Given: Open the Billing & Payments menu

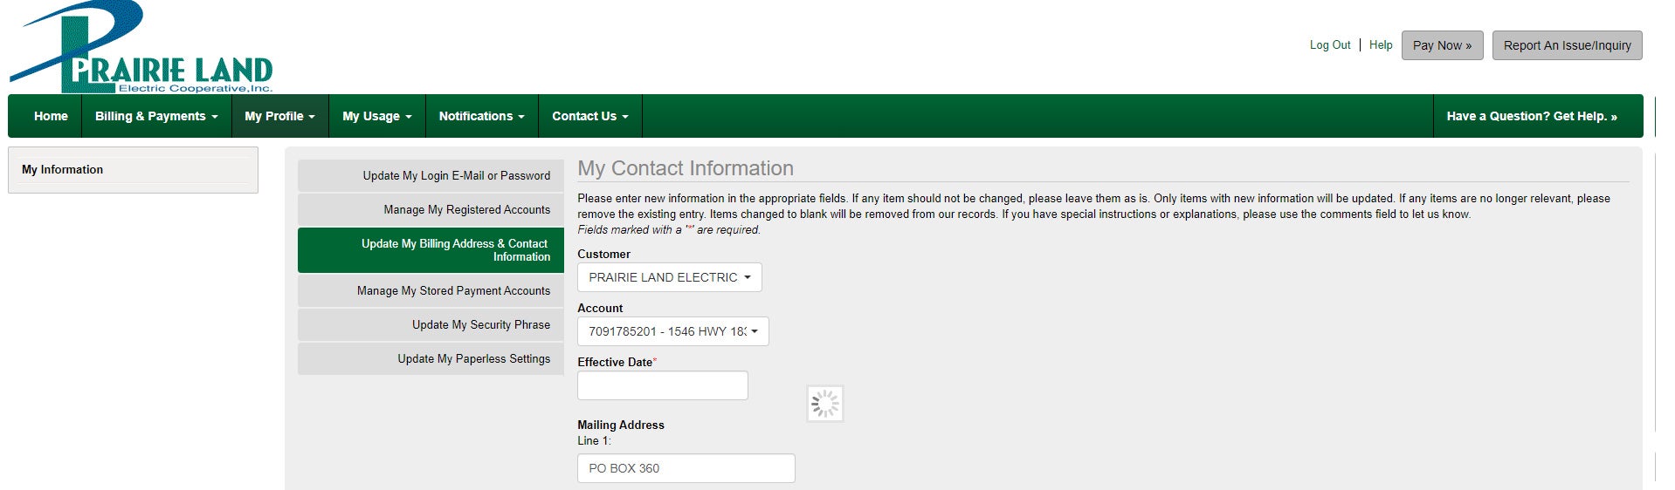Looking at the screenshot, I should click(156, 116).
